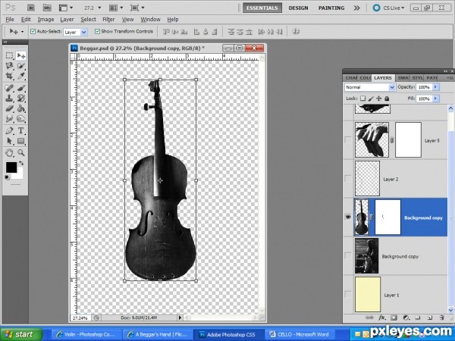Screen dimensions: 455x341
Task: Swap foreground and background colors arrow
Action: click(21, 163)
